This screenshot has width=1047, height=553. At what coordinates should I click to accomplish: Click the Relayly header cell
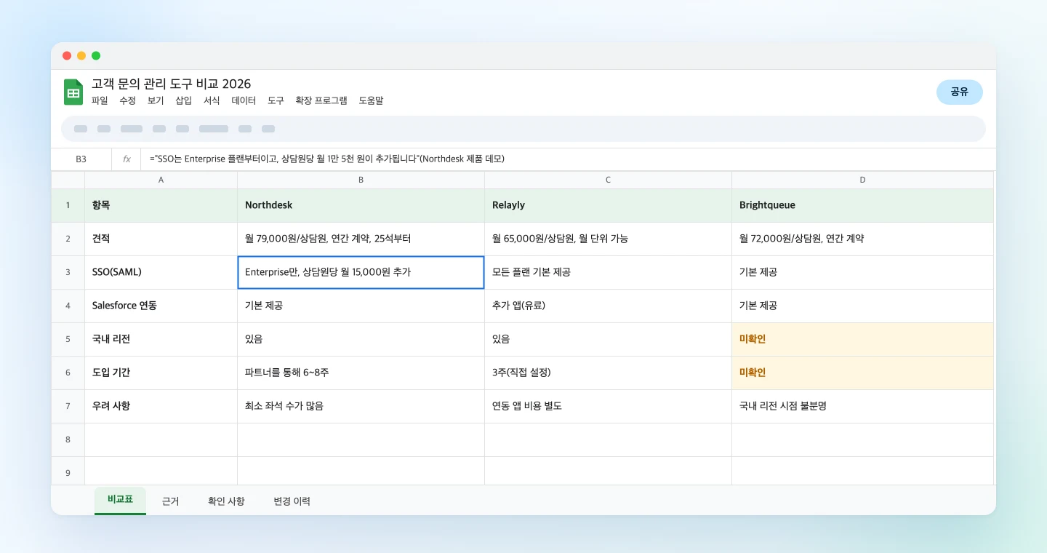[x=608, y=205]
